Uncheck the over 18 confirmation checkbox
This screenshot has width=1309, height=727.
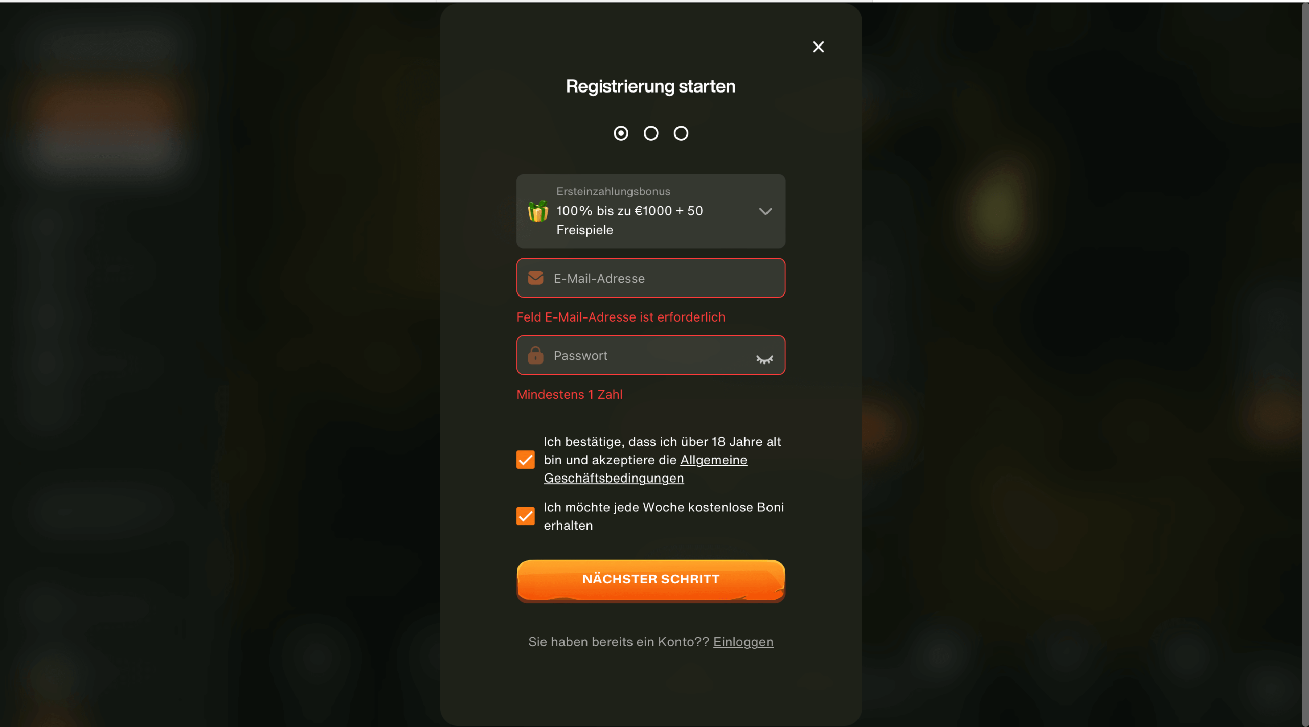tap(526, 460)
